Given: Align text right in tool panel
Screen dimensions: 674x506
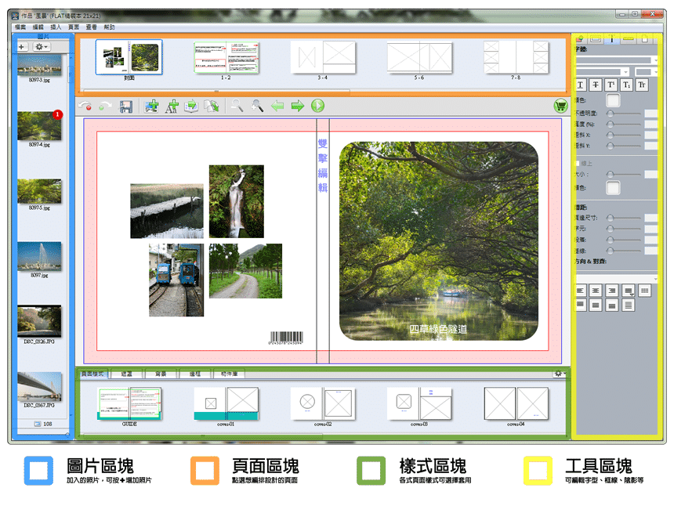Looking at the screenshot, I should point(611,291).
